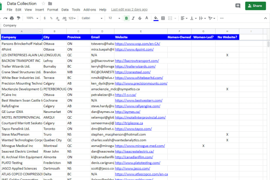Image resolution: width=270 pixels, height=180 pixels.
Task: Format as percent icon
Action: tap(51, 18)
